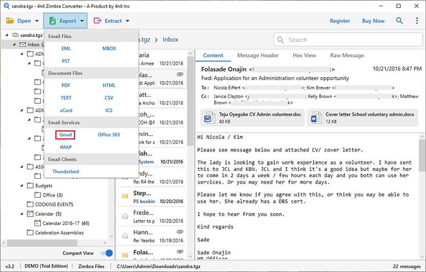Collapse the Calendar (5) node

pyautogui.click(x=22, y=213)
